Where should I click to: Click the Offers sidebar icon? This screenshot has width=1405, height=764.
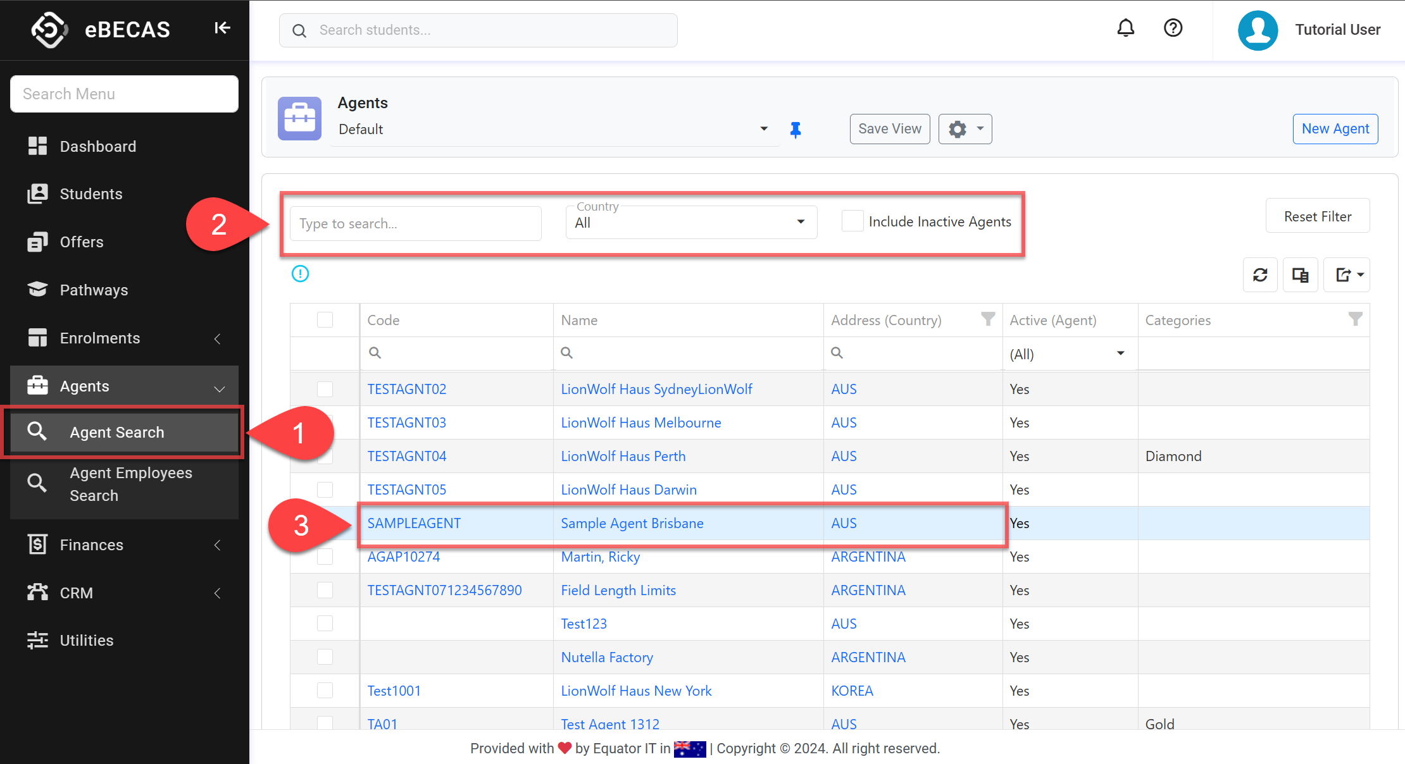(37, 242)
